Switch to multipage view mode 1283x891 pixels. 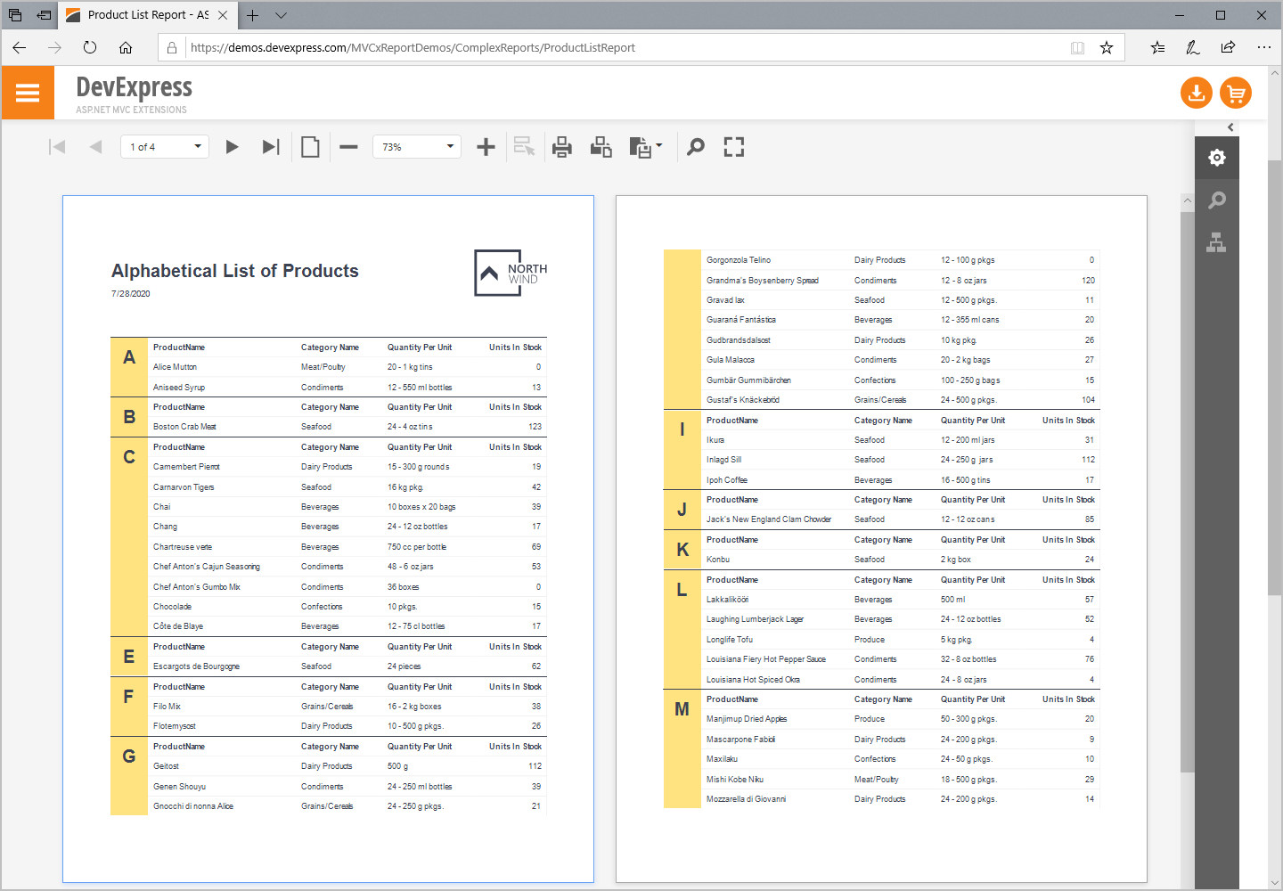click(x=310, y=146)
